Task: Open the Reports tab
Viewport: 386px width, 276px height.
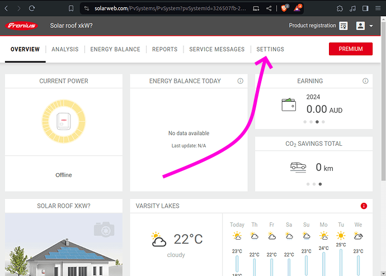Action: click(164, 49)
